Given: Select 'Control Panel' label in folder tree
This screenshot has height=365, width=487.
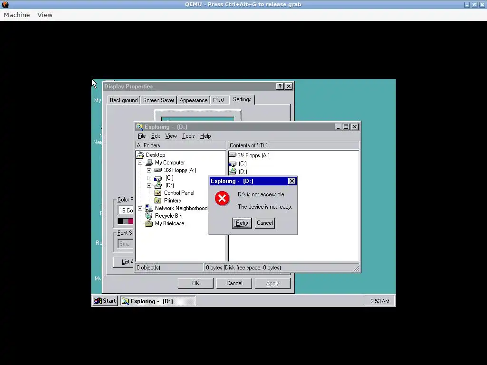Looking at the screenshot, I should 179,193.
